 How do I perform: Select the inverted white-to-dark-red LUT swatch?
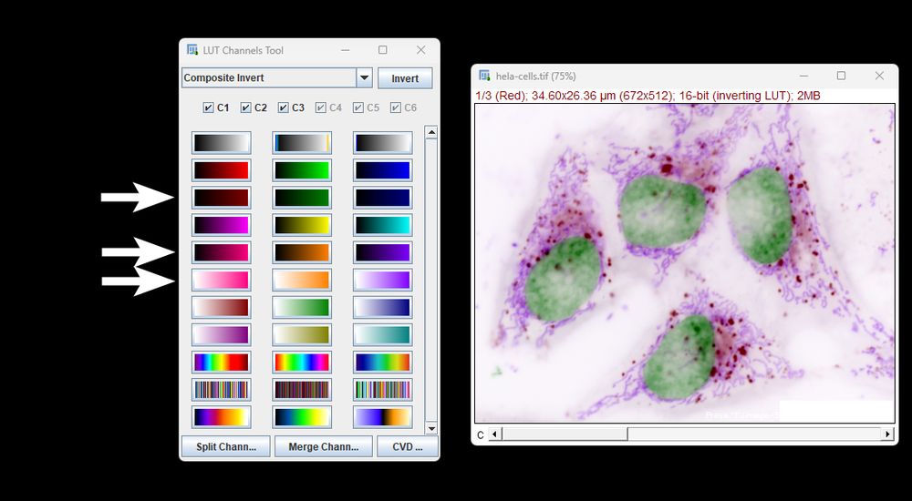tap(222, 308)
